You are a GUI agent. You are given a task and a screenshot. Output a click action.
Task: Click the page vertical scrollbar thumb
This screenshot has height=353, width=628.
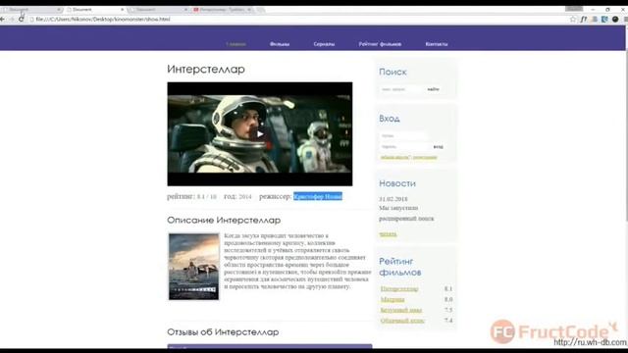click(626, 136)
